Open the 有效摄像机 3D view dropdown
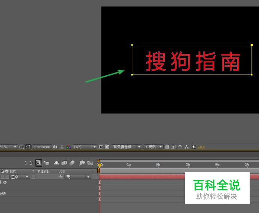 point(127,147)
